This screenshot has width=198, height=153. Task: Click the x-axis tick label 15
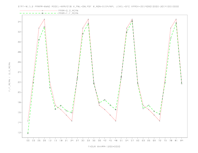pos(55,140)
